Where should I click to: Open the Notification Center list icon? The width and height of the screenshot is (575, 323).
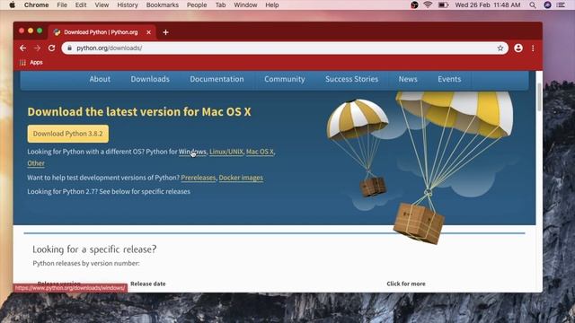(x=561, y=4)
